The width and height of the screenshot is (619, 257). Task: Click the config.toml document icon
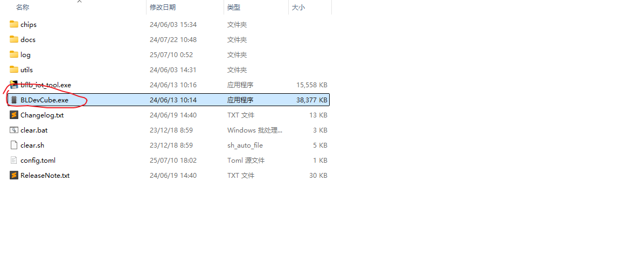pos(14,160)
